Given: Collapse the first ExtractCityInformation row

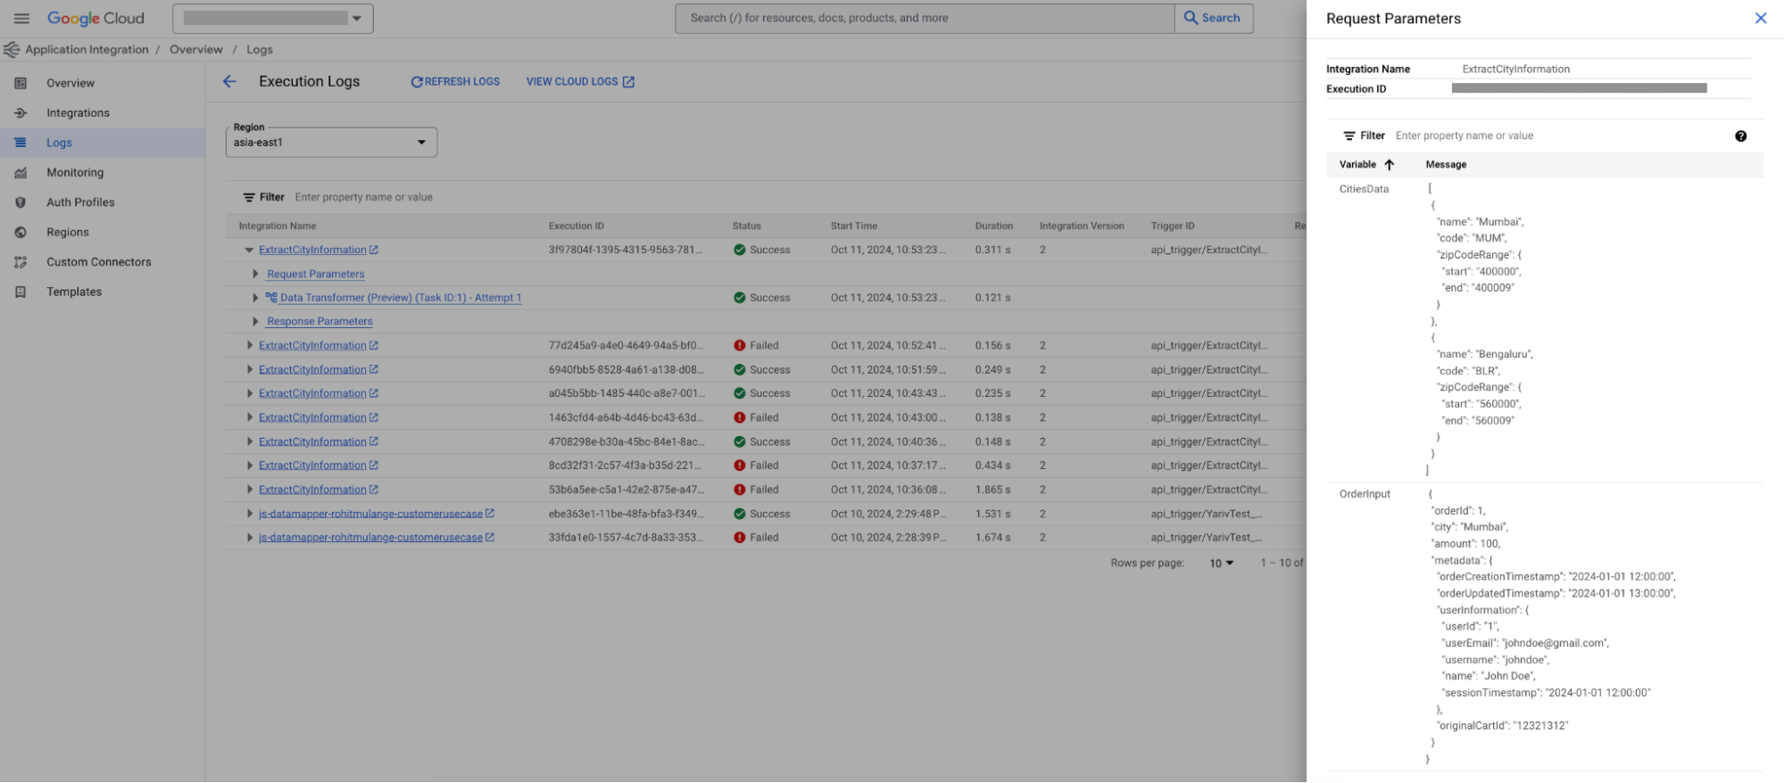Looking at the screenshot, I should [x=249, y=250].
